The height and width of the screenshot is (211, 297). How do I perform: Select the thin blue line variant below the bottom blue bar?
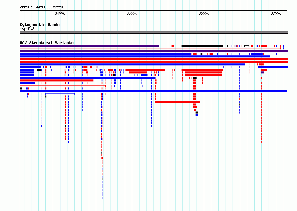point(60,94)
